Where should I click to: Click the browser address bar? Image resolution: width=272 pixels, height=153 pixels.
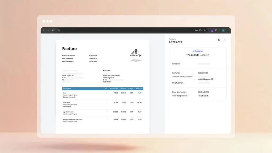click(125, 30)
